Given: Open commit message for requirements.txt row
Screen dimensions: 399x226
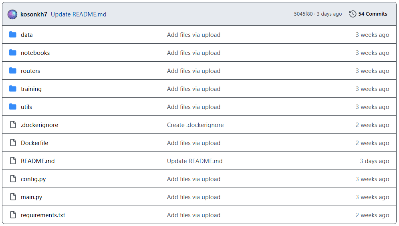Looking at the screenshot, I should coord(193,215).
